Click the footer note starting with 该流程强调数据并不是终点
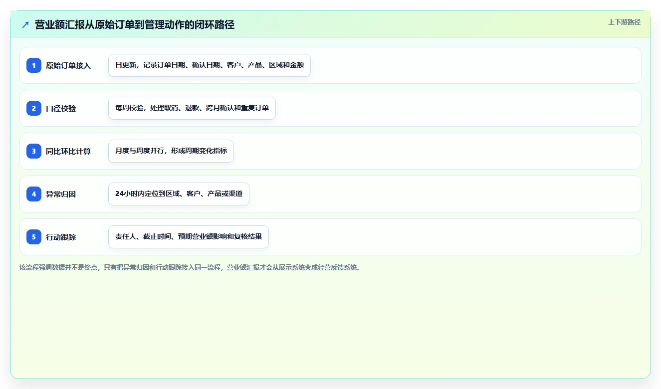Viewport: 661px width, 389px height. coord(190,267)
